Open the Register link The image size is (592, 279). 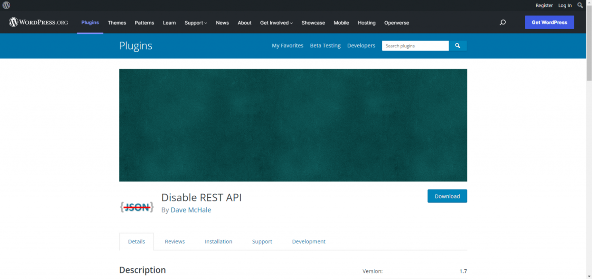pos(544,6)
